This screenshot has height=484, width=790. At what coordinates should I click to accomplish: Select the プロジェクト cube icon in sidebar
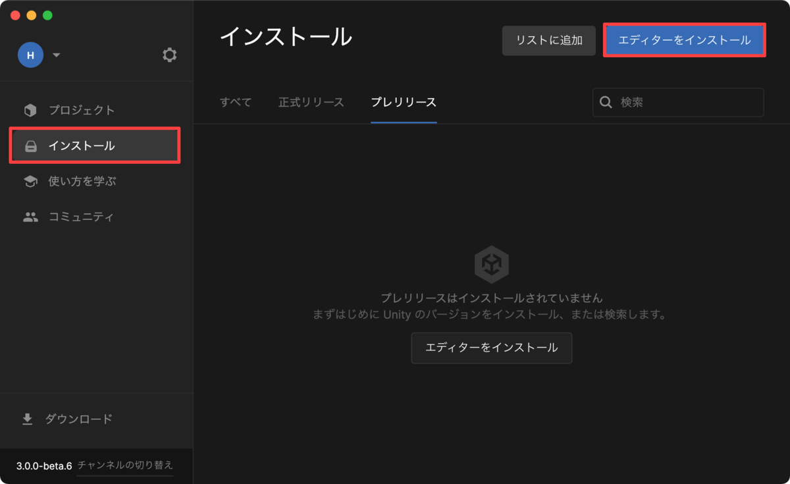[30, 110]
